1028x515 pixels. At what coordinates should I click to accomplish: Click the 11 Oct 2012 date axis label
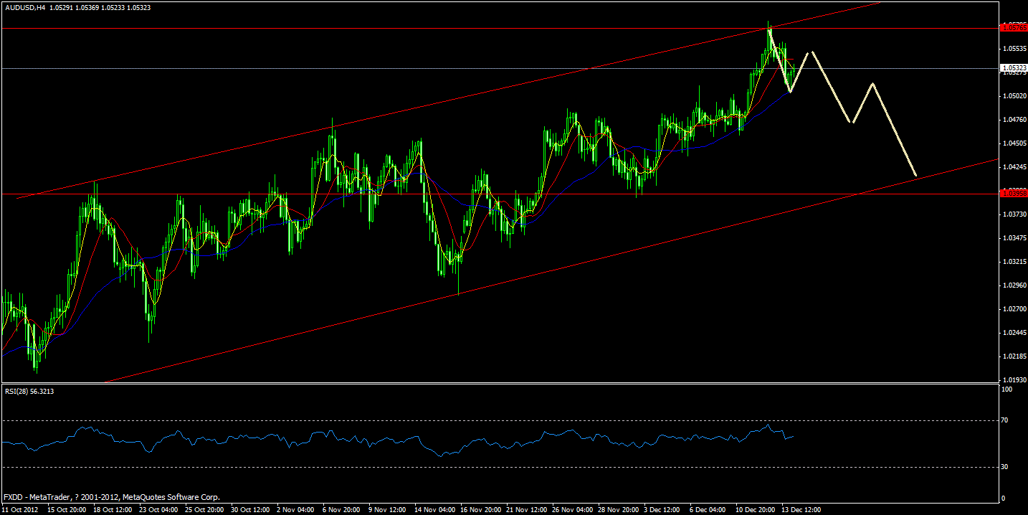22,509
